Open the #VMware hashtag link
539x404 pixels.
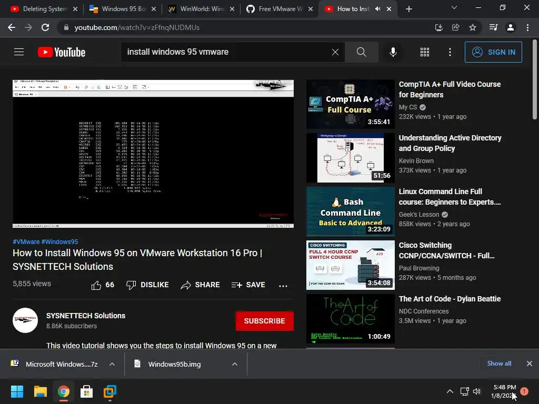(x=26, y=242)
